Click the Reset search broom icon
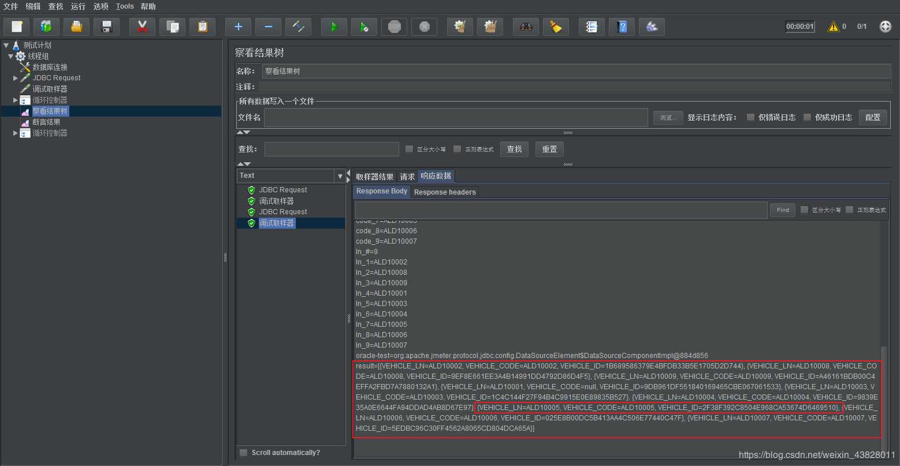 (x=556, y=27)
